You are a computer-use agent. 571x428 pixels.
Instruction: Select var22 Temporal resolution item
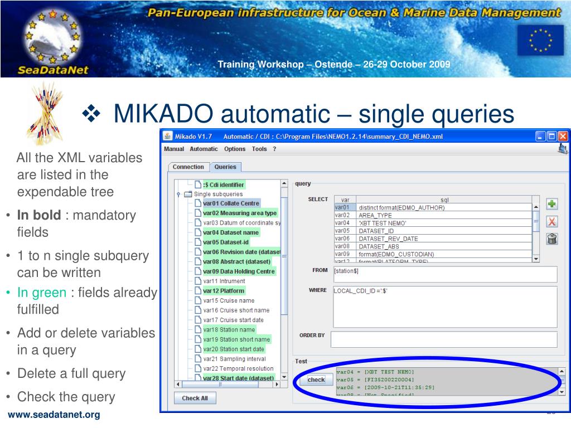click(238, 368)
